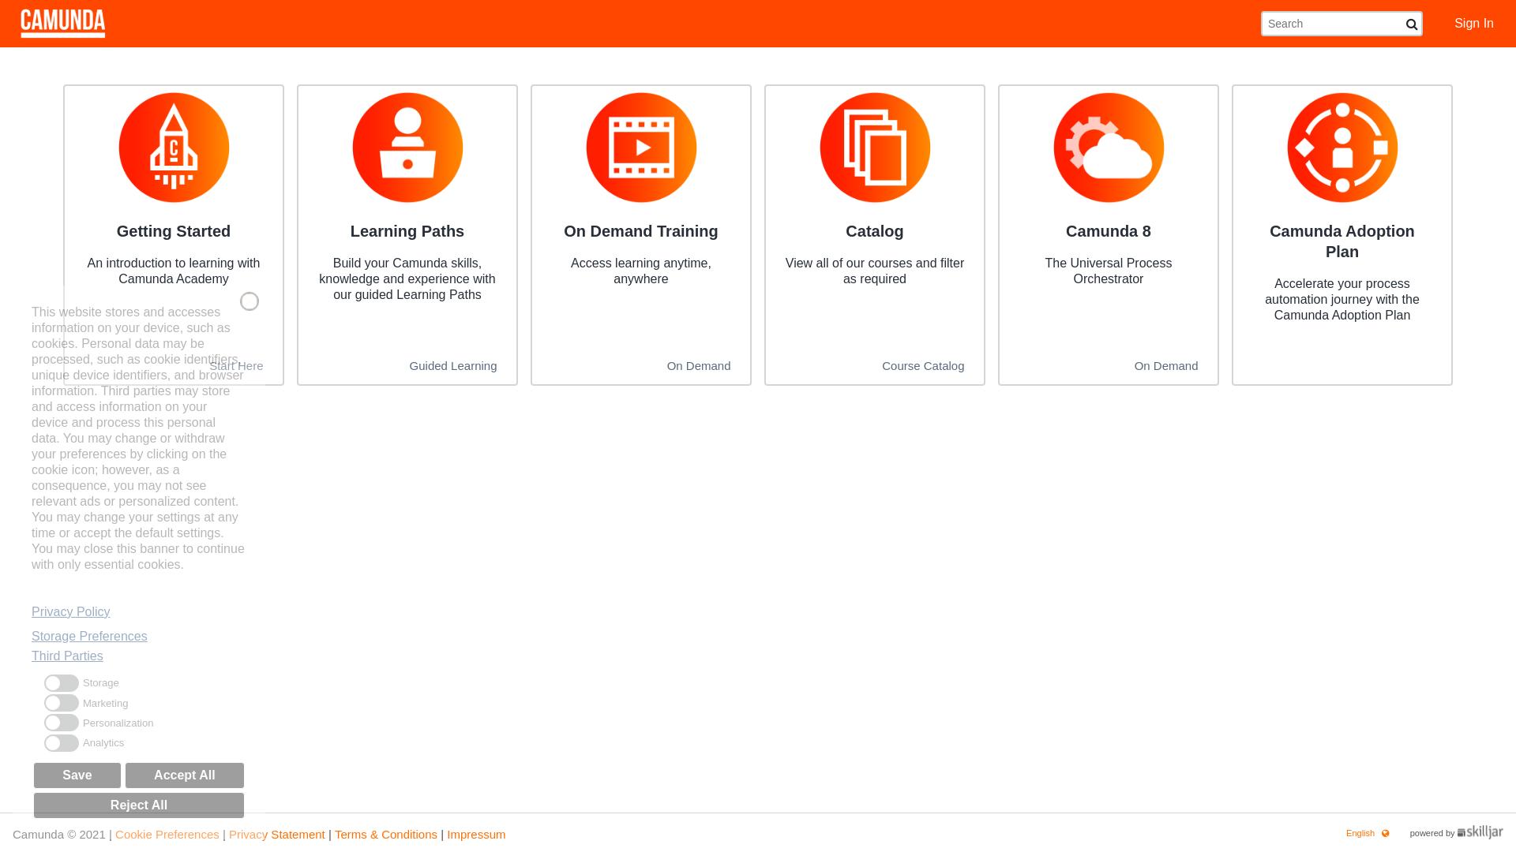Click On Demand label in Camunda 8 card

pyautogui.click(x=1166, y=366)
